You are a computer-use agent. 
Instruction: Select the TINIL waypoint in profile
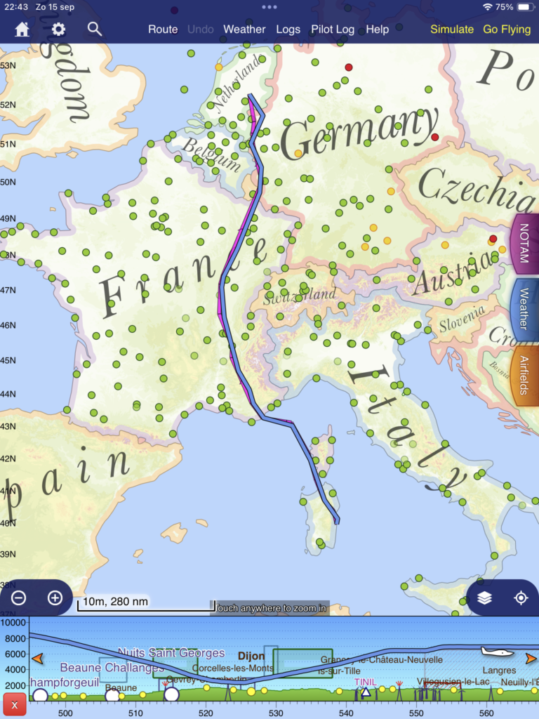point(365,691)
